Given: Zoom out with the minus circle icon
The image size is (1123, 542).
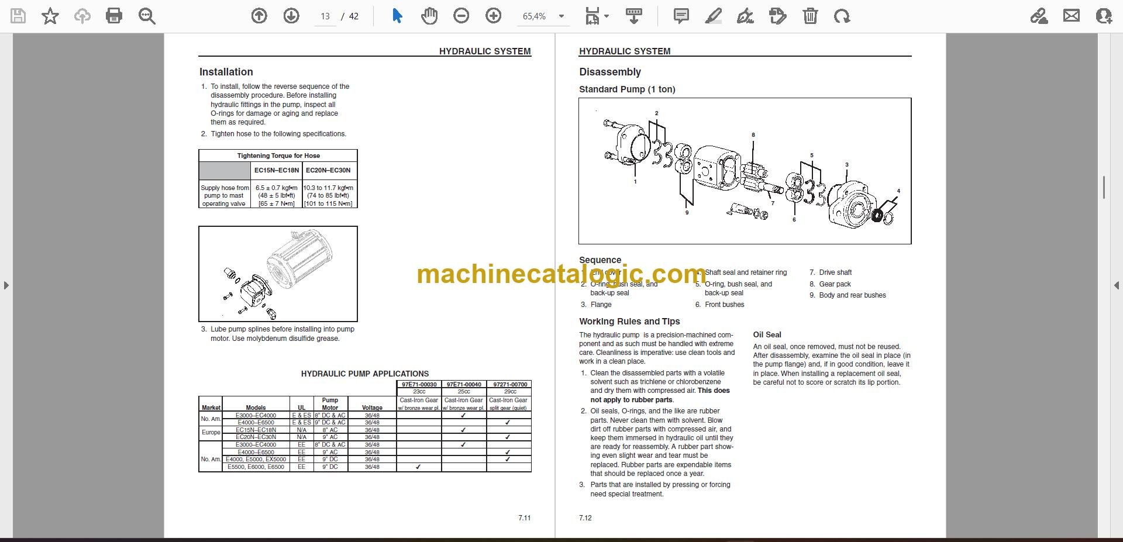Looking at the screenshot, I should click(x=461, y=16).
